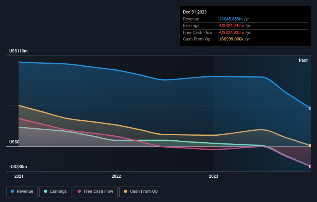Image resolution: width=317 pixels, height=202 pixels.
Task: Click the US$45.855m revenue value
Action: (231, 19)
